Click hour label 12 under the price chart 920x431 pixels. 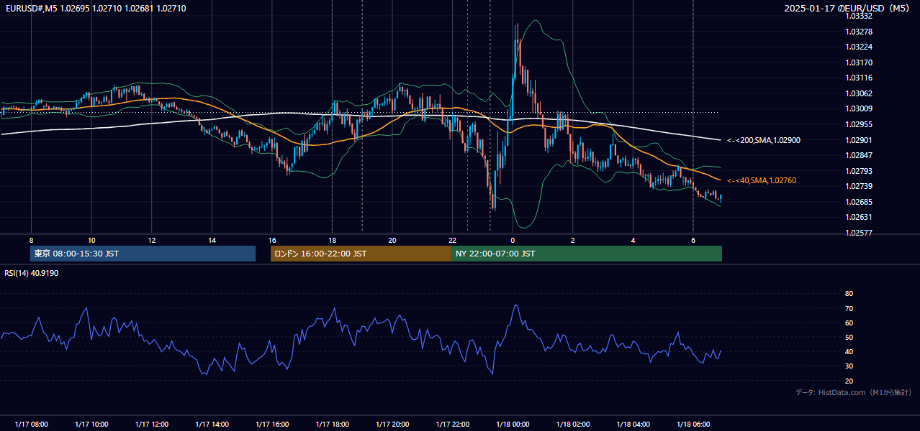tap(152, 240)
